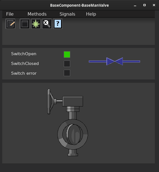Click the magnifier with X toolbar icon
This screenshot has width=159, height=172.
(47, 24)
